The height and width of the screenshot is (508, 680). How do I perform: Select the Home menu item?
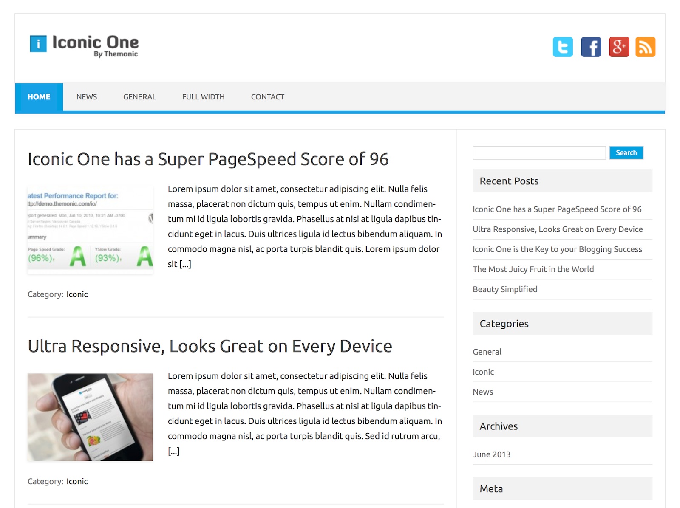(x=39, y=97)
